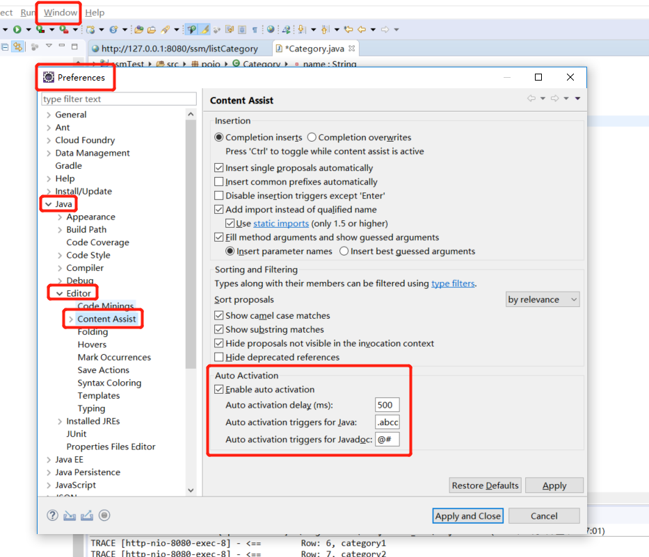Open the Window menu

(58, 12)
